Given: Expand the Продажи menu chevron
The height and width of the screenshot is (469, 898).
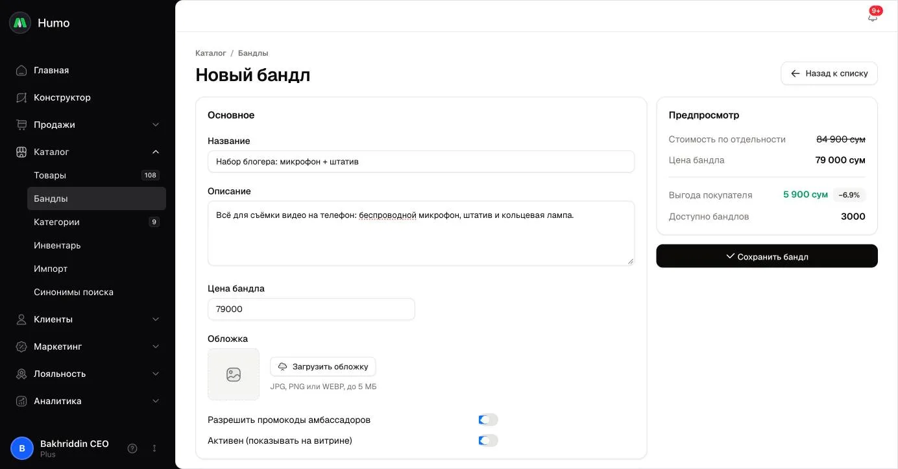Looking at the screenshot, I should 156,125.
